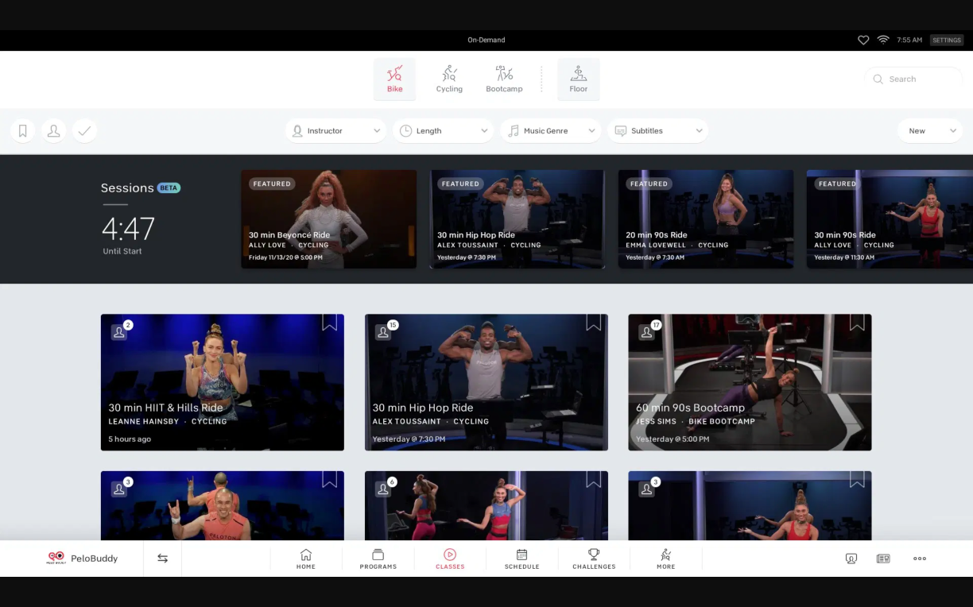This screenshot has height=607, width=973.
Task: Open featured Alex Toussaint Hip Hop Ride
Action: tap(518, 219)
